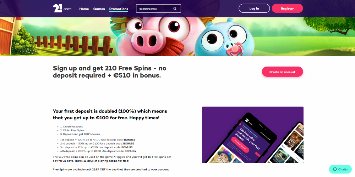Focus the Search Games field
Image resolution: width=355 pixels, height=177 pixels.
158,8
